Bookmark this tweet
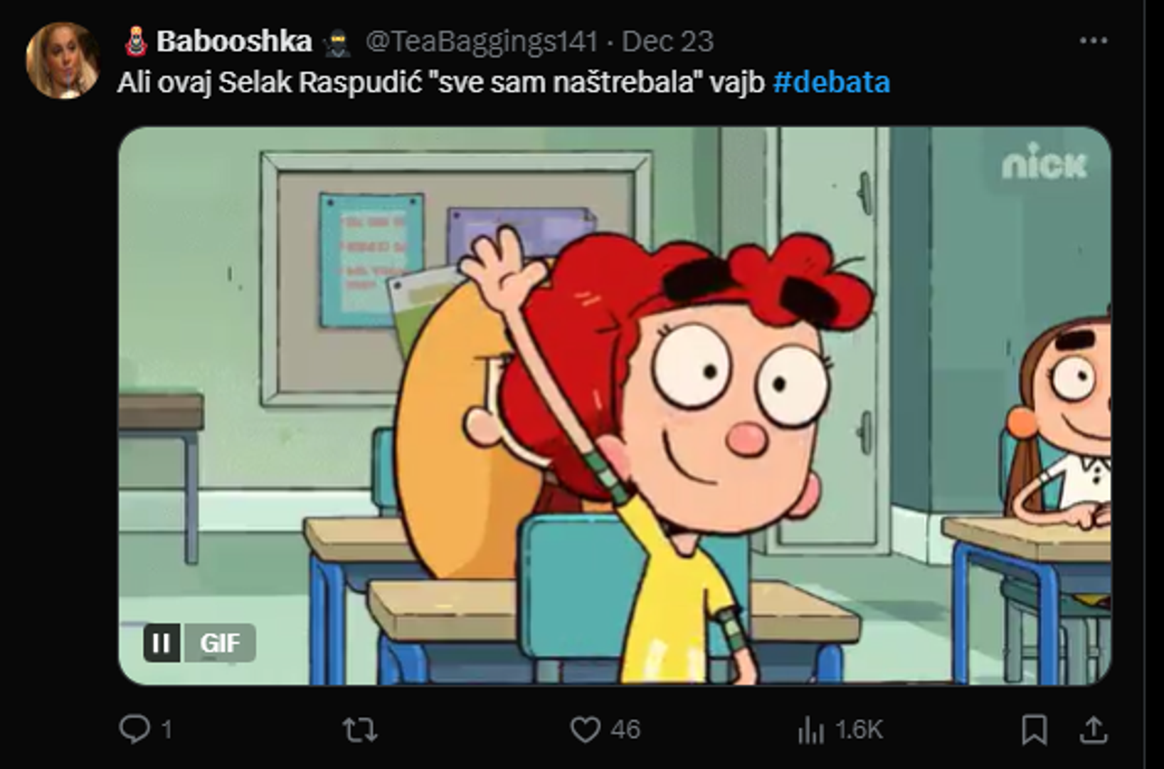Image resolution: width=1164 pixels, height=769 pixels. (1035, 730)
